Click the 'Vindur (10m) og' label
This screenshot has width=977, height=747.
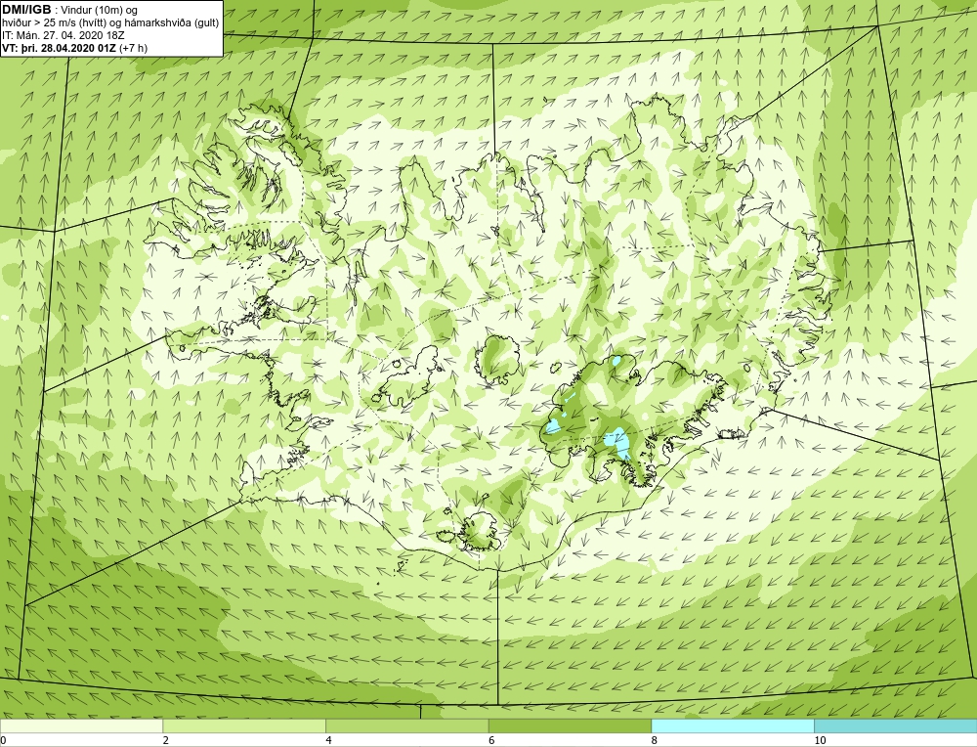click(x=101, y=11)
